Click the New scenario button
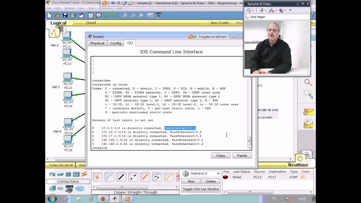The height and width of the screenshot is (203, 361). (191, 181)
